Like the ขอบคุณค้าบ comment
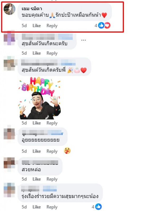This screenshot has height=211, width=145. click(x=37, y=26)
